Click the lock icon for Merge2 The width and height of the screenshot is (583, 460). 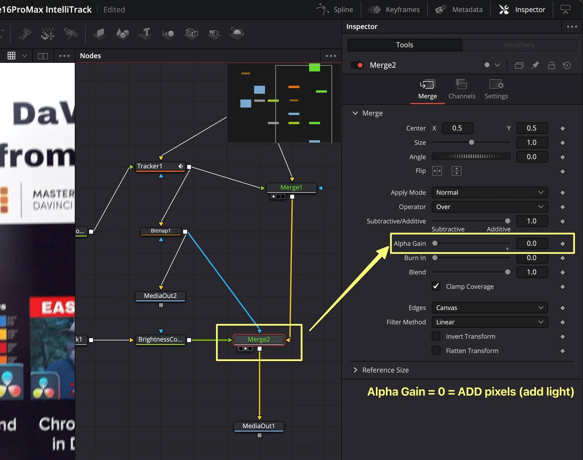[x=551, y=65]
